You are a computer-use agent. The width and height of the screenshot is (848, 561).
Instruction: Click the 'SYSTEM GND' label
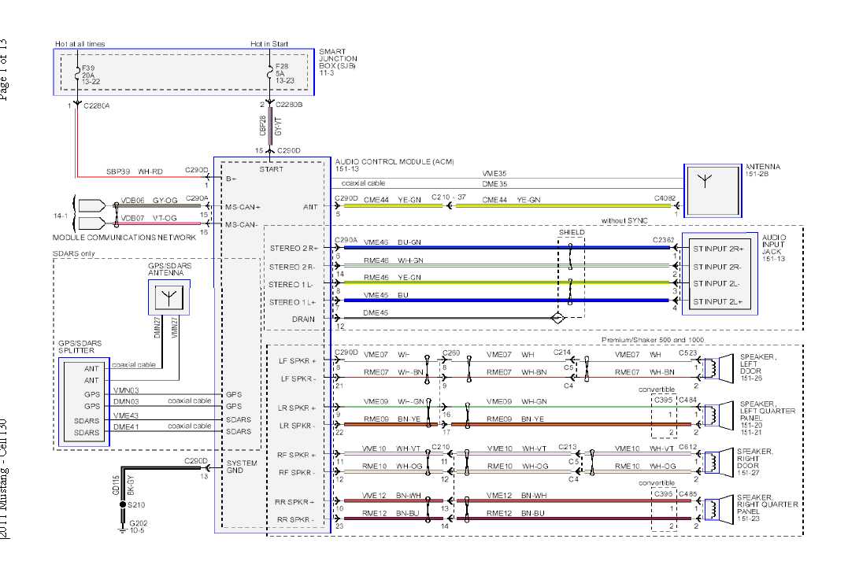click(x=242, y=467)
